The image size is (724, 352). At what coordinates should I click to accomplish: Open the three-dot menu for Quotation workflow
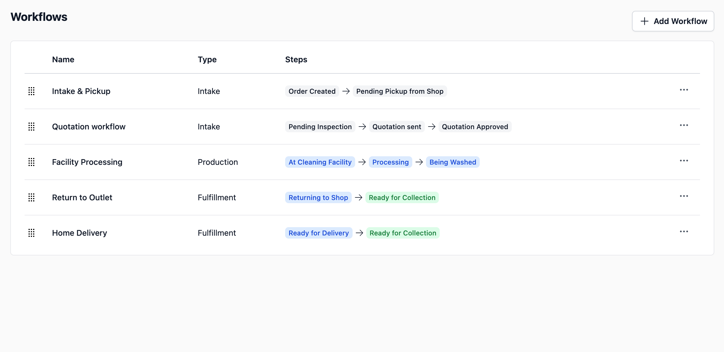[x=684, y=125]
